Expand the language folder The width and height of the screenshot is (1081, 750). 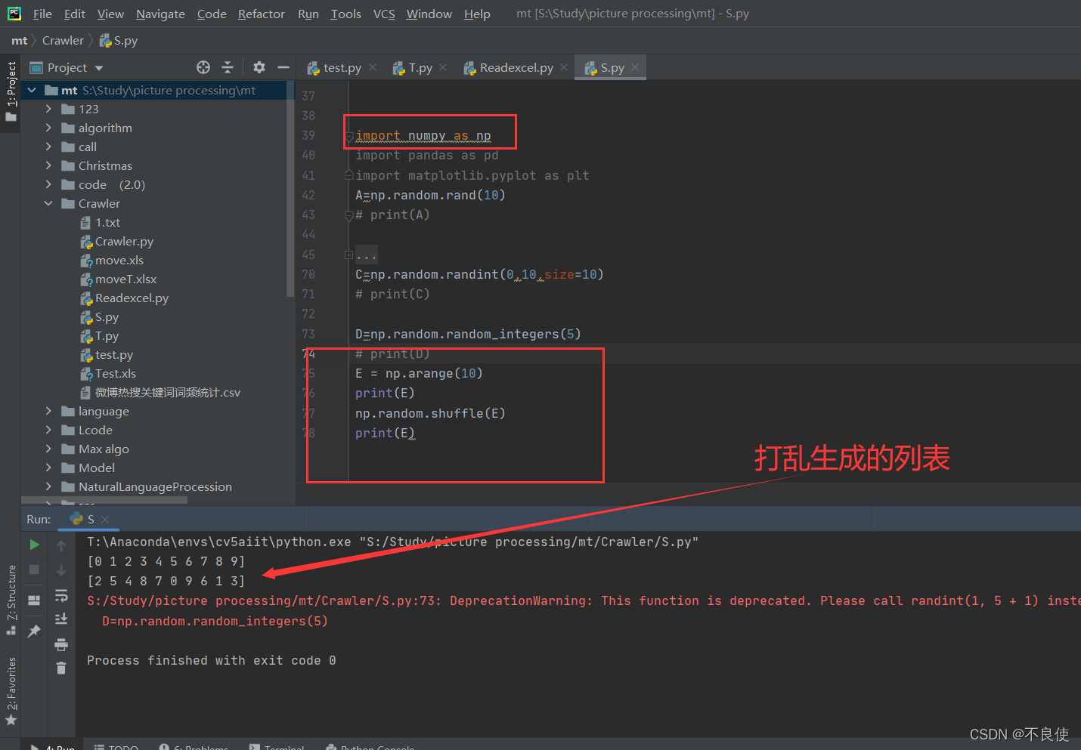pyautogui.click(x=48, y=411)
